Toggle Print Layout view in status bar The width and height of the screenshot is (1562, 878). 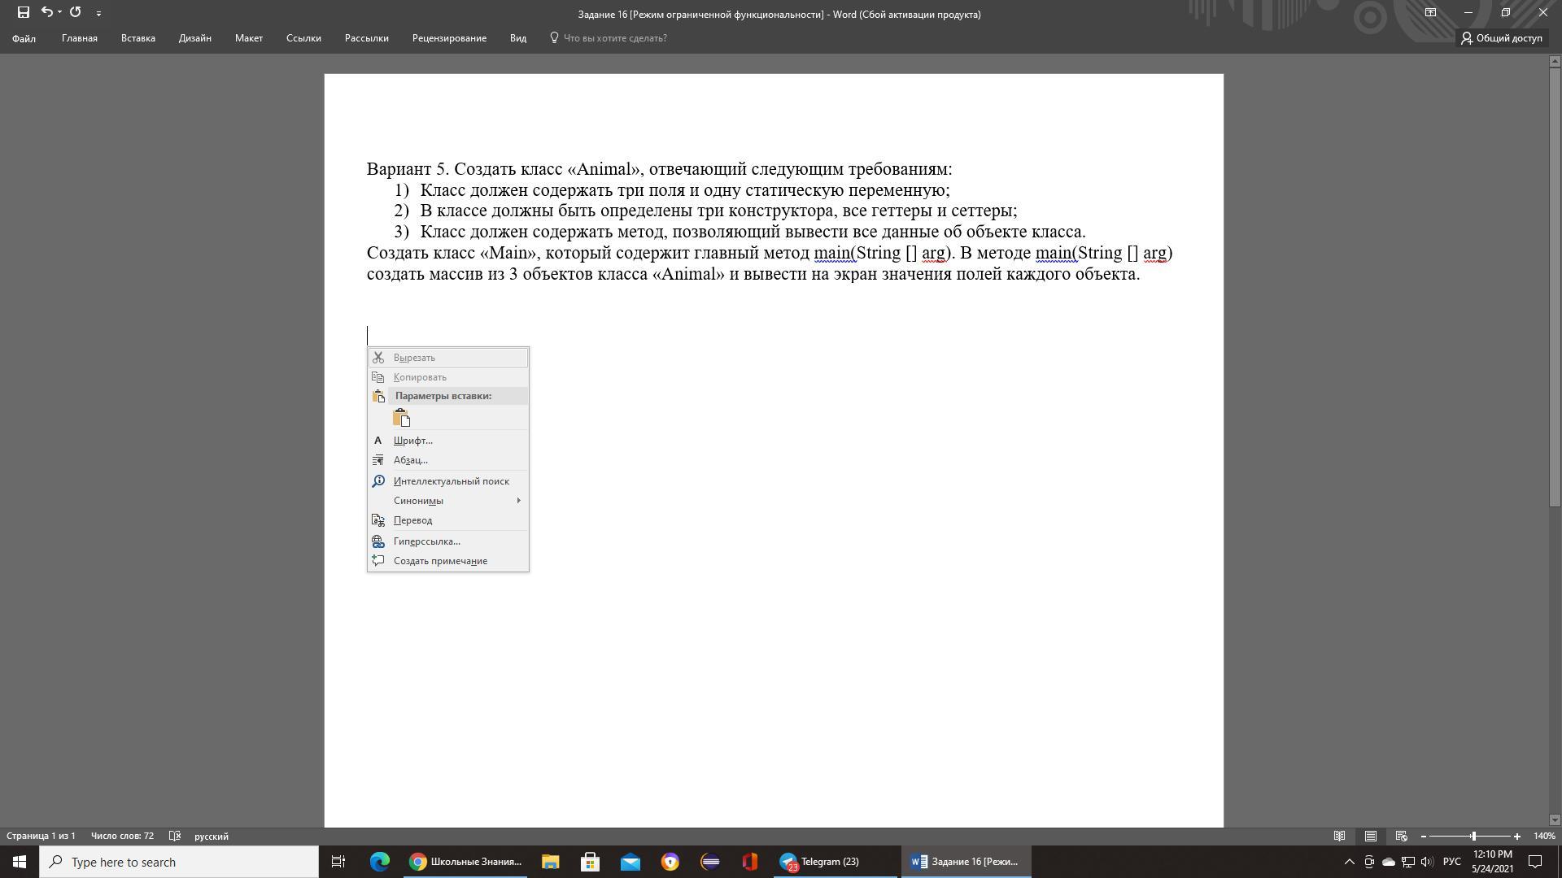pos(1370,836)
